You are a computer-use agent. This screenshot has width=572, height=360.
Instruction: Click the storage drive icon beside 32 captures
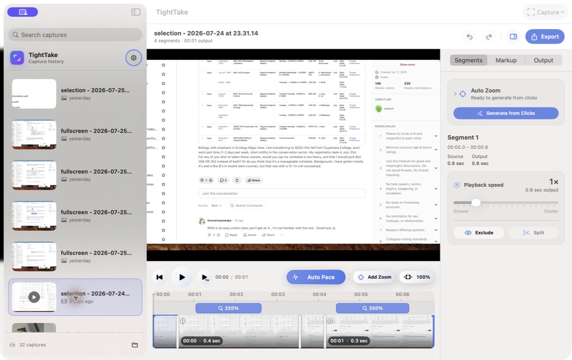tap(13, 345)
